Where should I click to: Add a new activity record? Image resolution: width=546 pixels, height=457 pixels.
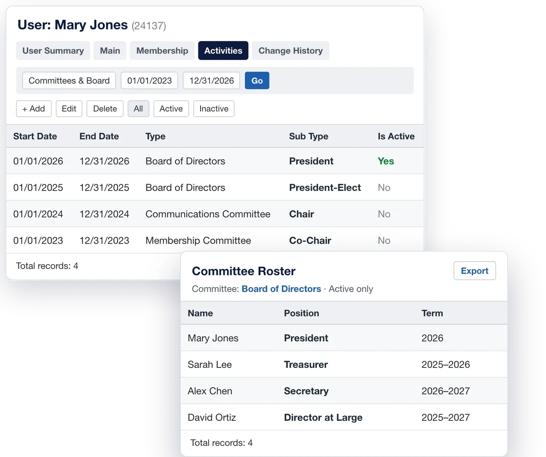(x=34, y=109)
